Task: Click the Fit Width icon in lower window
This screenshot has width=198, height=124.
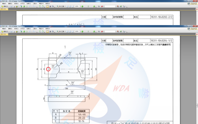Action: (x=73, y=31)
